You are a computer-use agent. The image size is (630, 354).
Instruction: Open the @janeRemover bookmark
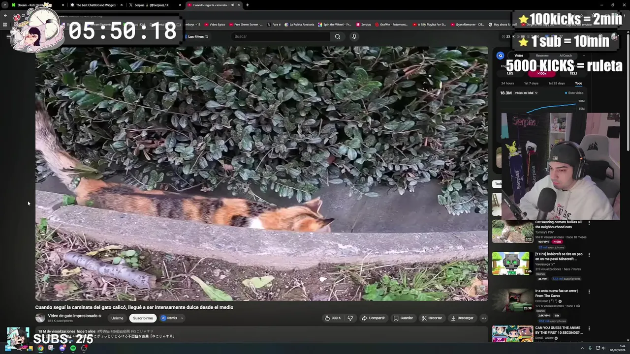click(467, 24)
